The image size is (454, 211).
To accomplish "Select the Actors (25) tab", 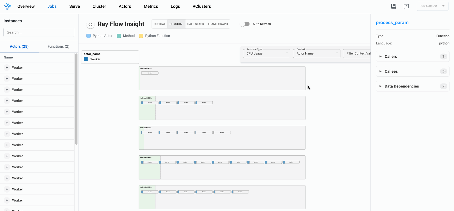I will coord(19,46).
